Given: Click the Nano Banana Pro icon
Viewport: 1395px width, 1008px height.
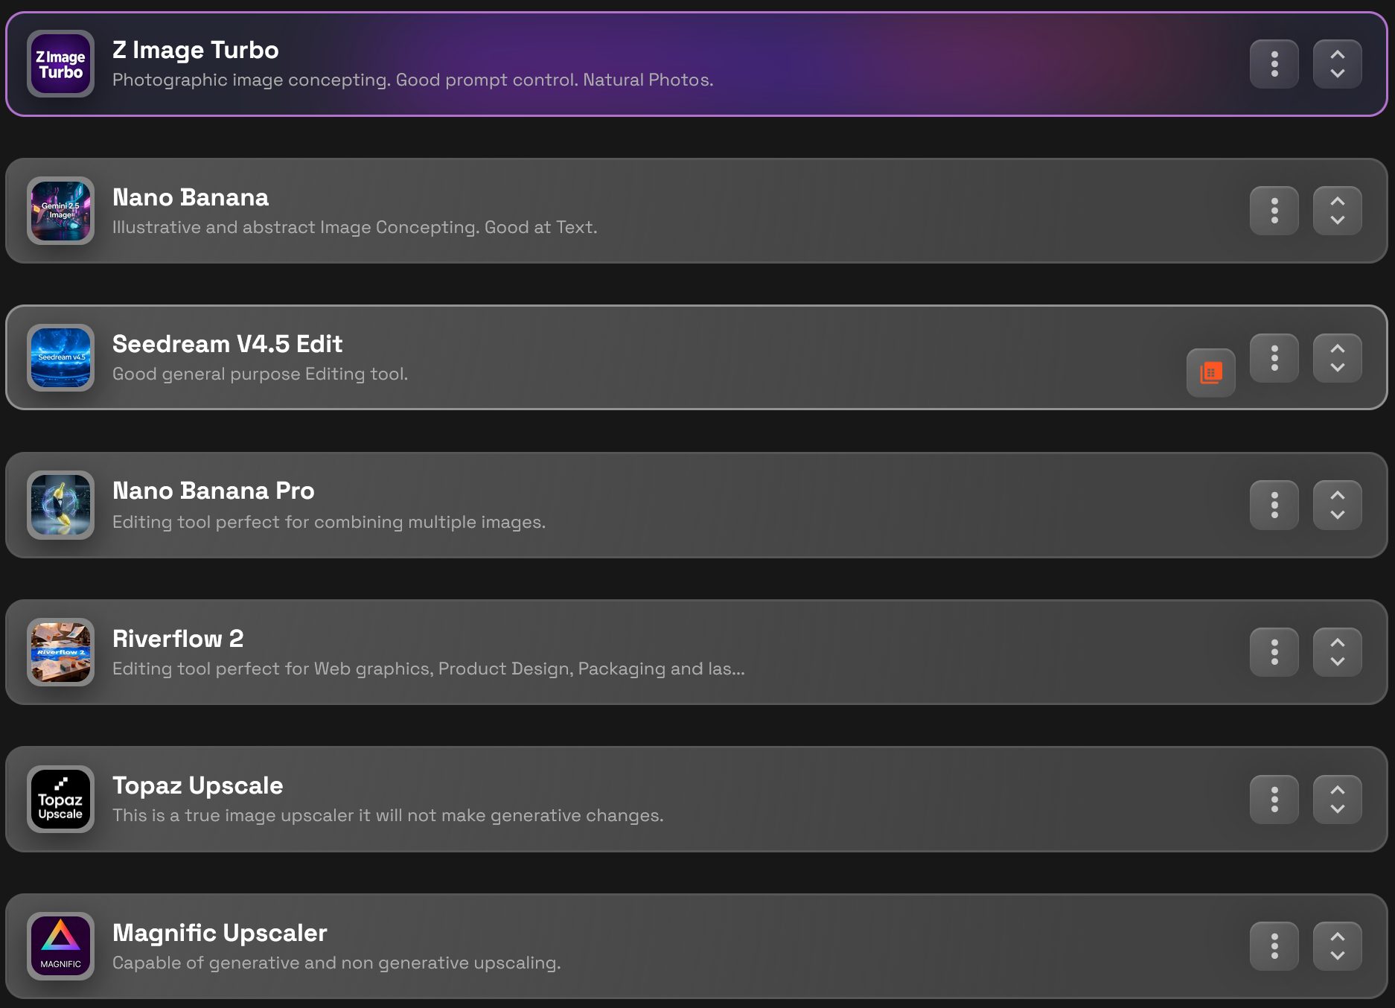Looking at the screenshot, I should click(x=60, y=505).
